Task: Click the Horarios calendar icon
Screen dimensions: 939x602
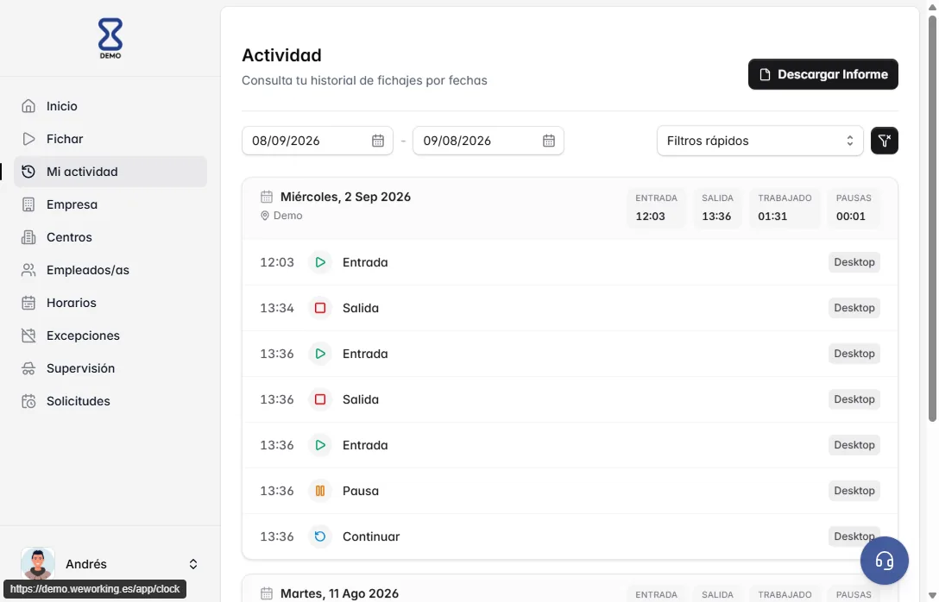Action: click(x=28, y=303)
